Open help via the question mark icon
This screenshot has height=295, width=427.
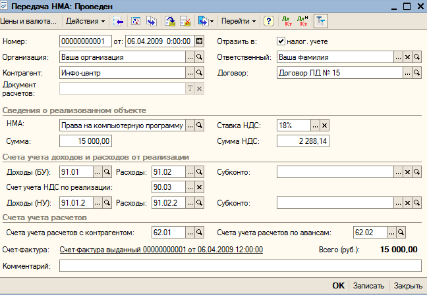click(269, 21)
